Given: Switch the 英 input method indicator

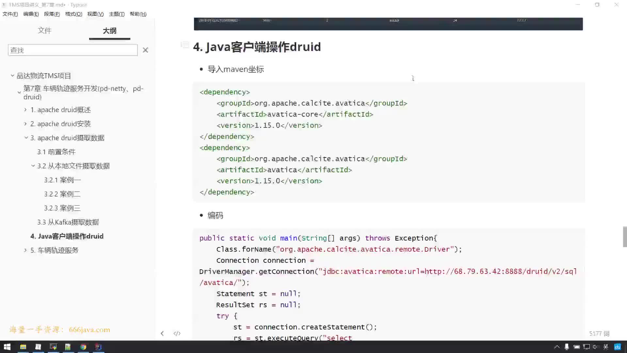Looking at the screenshot, I should click(606, 347).
